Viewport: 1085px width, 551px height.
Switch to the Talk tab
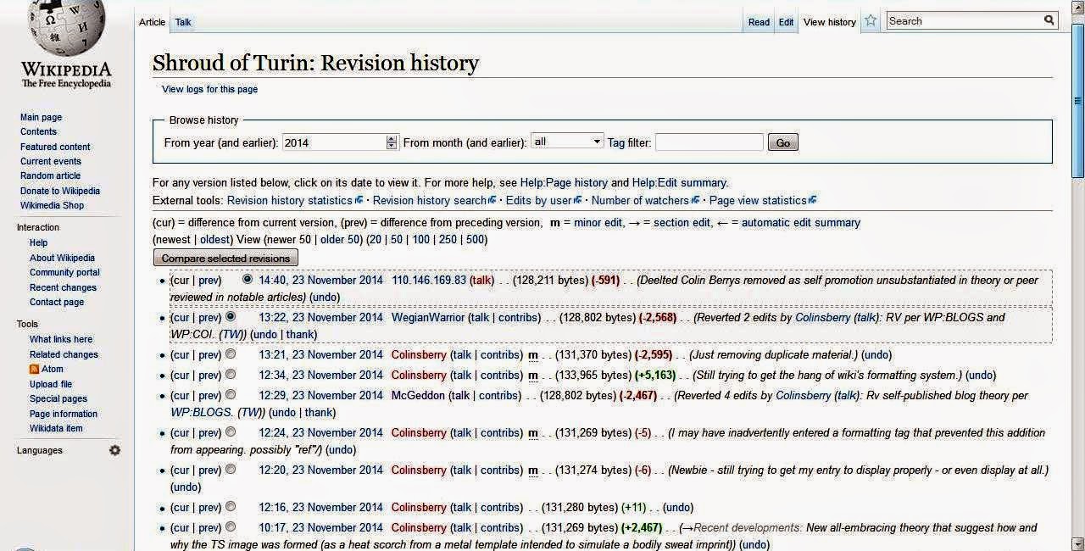183,22
